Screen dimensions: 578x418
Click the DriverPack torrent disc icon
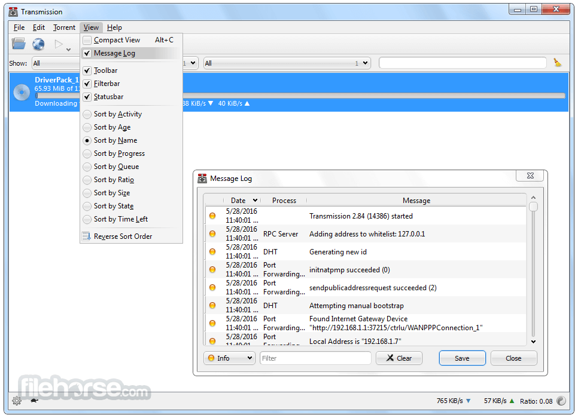22,92
